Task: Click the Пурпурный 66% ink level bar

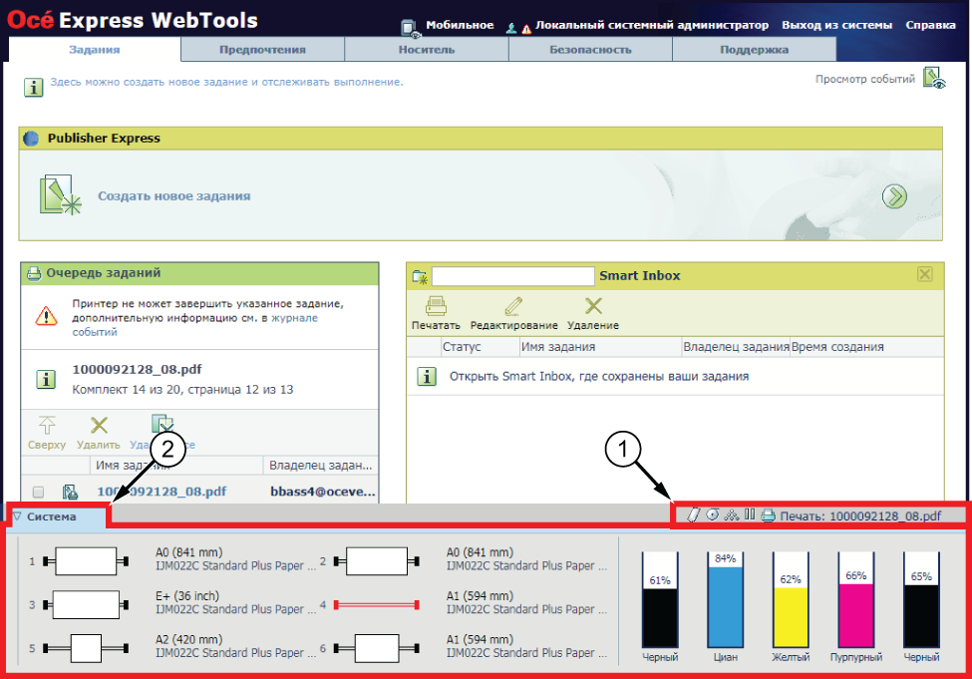Action: click(x=856, y=599)
